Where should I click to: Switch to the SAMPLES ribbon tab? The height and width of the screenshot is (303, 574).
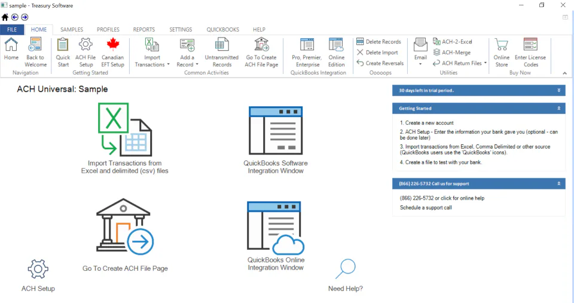tap(72, 30)
